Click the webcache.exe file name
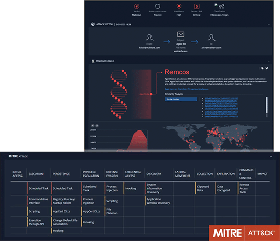 (x=181, y=51)
